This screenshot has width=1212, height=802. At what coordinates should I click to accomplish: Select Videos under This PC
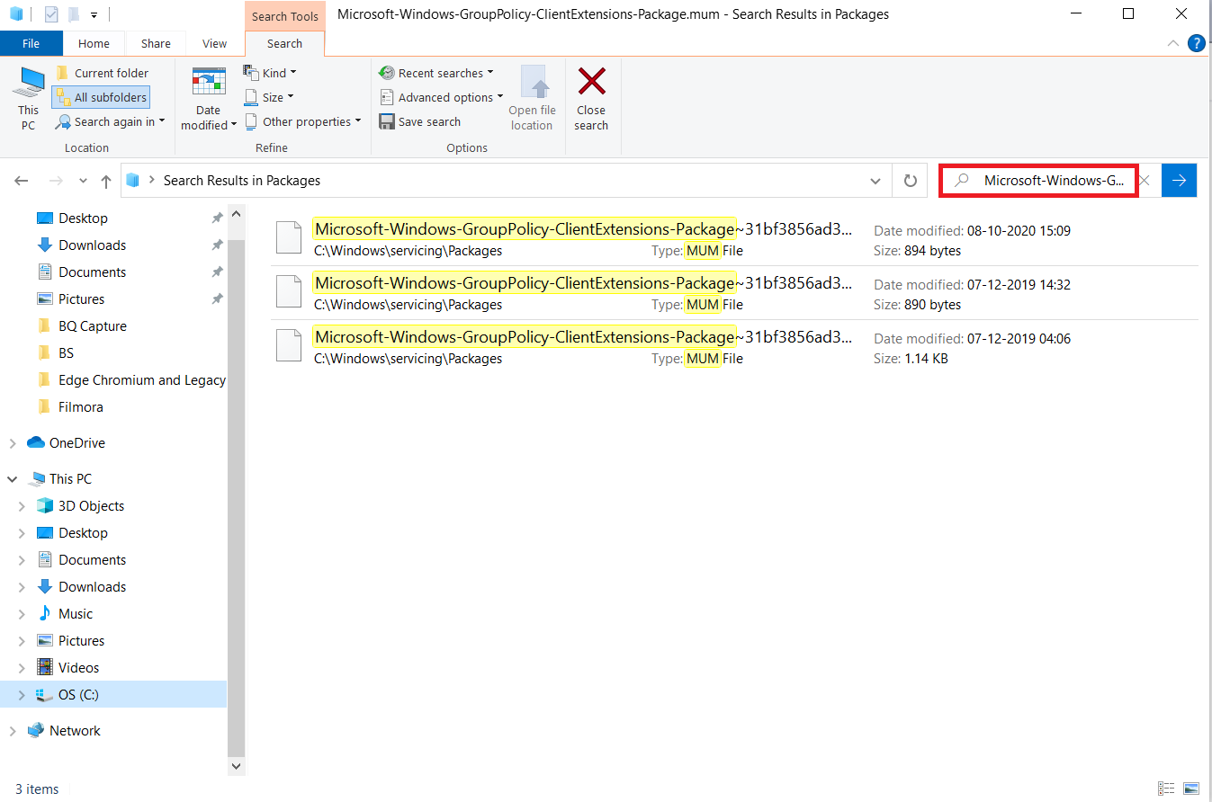[78, 668]
